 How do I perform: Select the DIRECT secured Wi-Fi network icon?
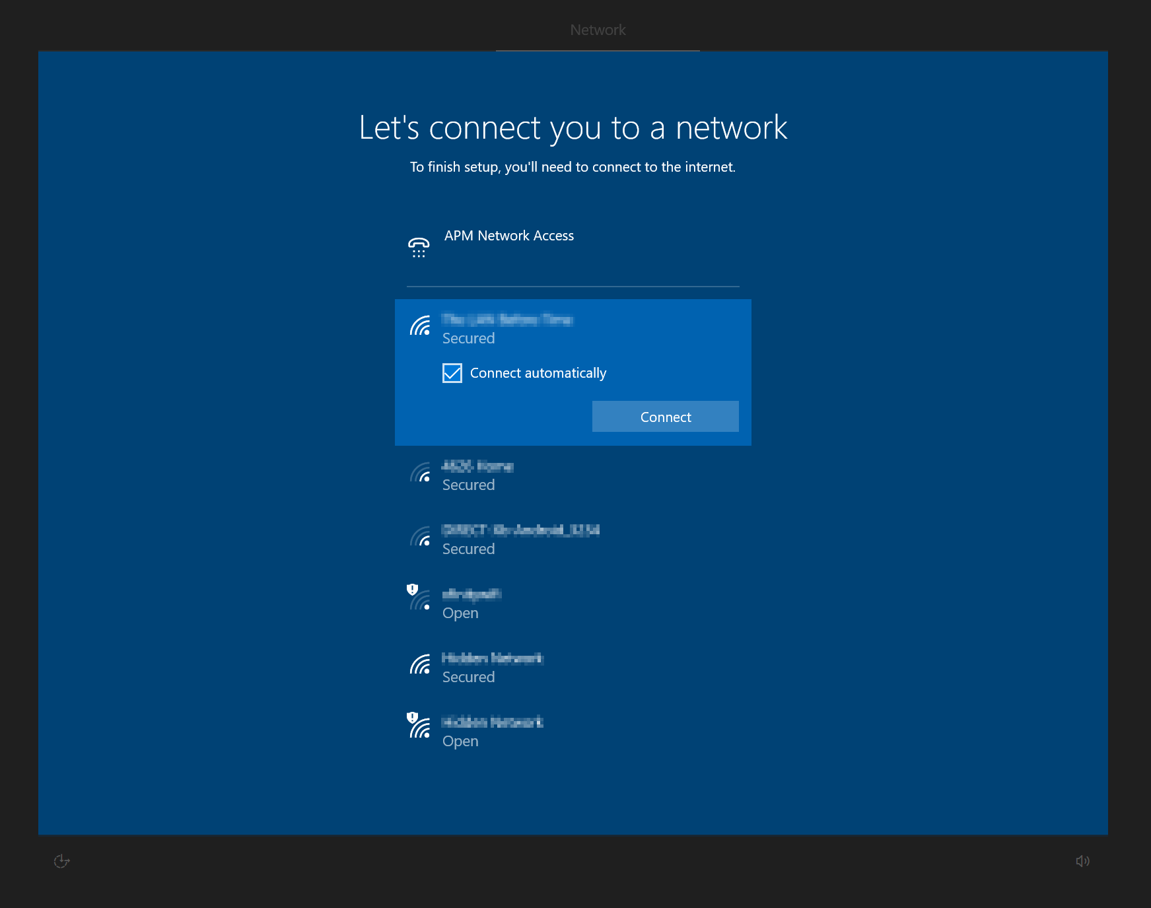(x=420, y=536)
